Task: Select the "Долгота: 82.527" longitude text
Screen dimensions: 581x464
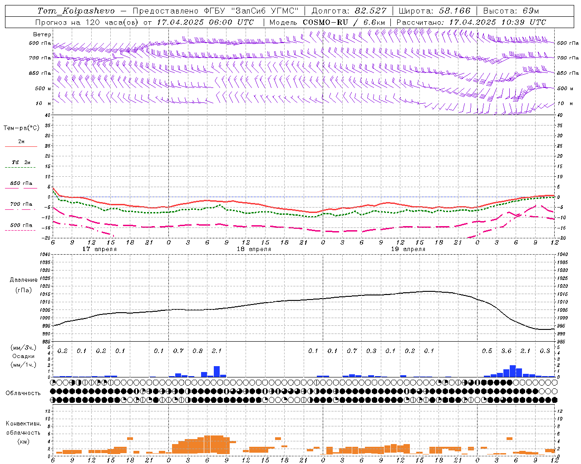Action: click(x=349, y=11)
